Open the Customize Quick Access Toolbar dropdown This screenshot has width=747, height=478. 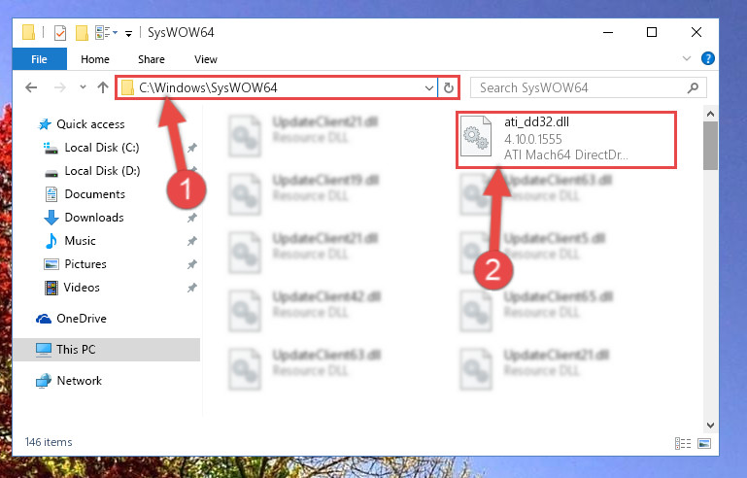(x=128, y=33)
